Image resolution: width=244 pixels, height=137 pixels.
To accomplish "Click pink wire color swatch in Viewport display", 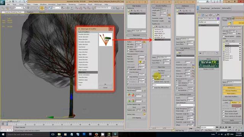I will coord(236,106).
